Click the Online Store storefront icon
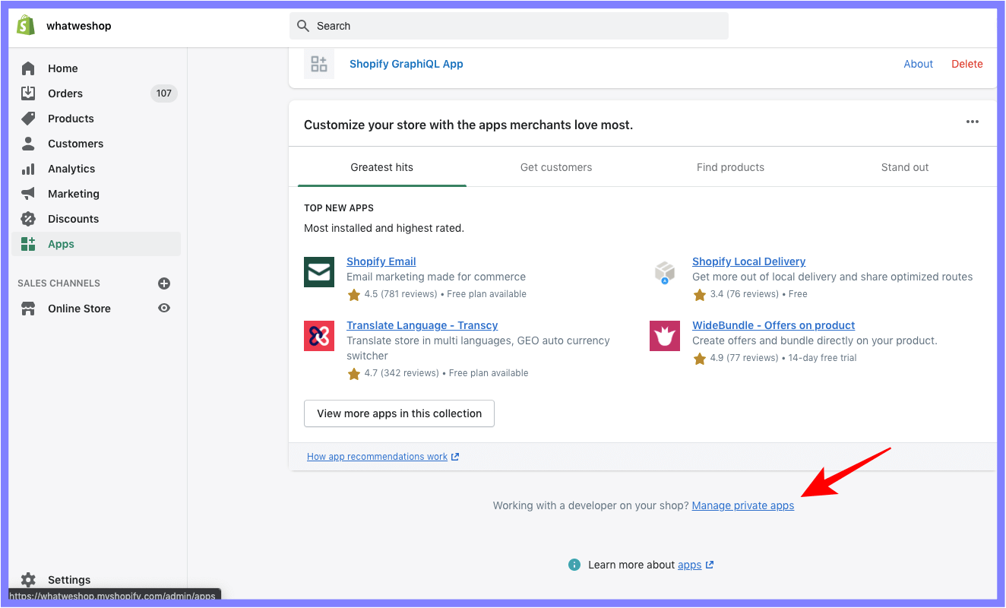Image resolution: width=1006 pixels, height=608 pixels. 28,309
